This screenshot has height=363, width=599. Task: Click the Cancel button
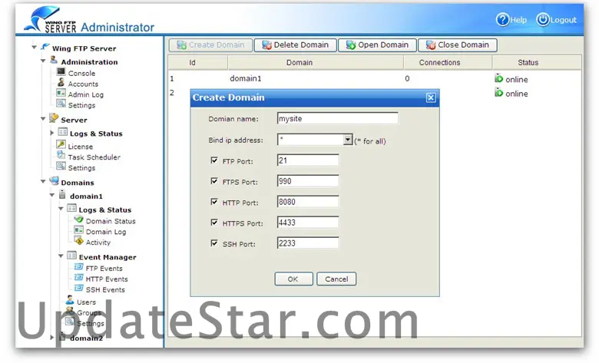tap(336, 279)
